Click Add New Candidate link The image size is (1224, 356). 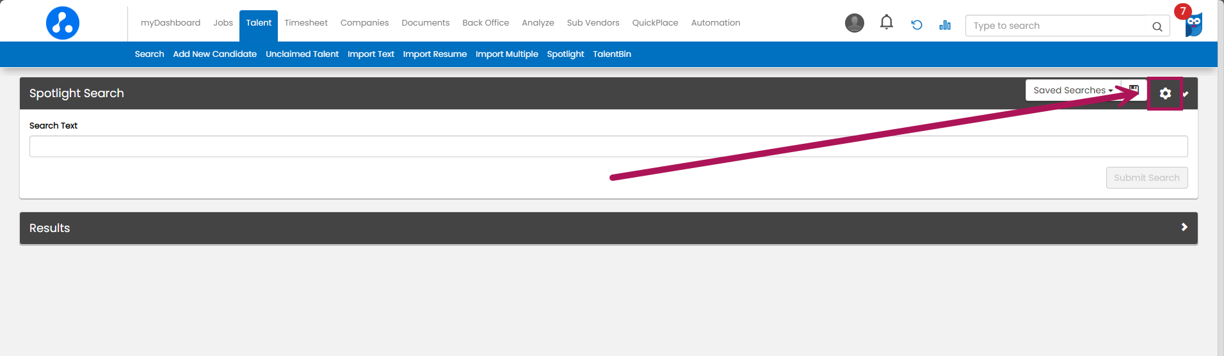point(214,54)
